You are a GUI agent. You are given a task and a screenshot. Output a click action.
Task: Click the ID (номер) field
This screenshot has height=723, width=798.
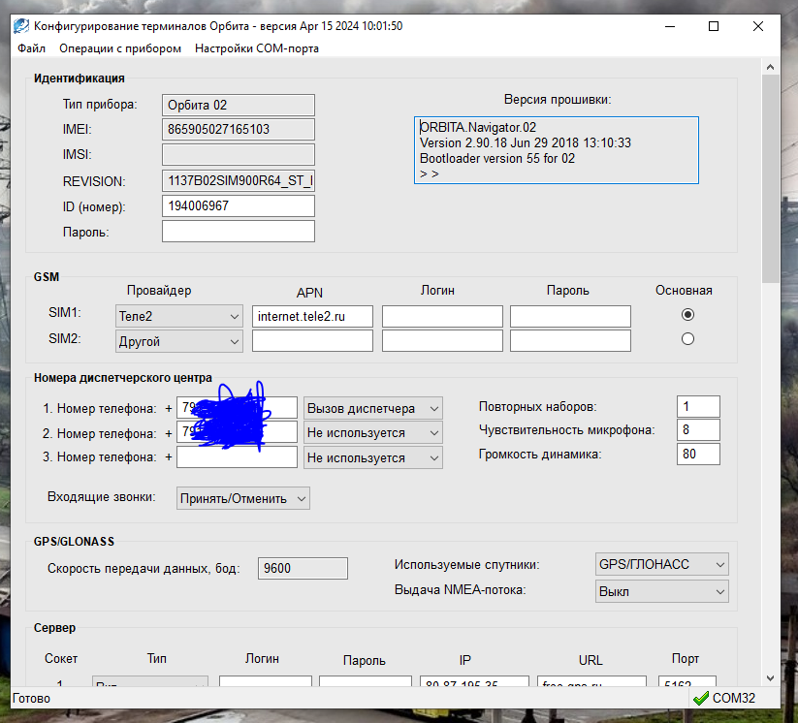239,206
